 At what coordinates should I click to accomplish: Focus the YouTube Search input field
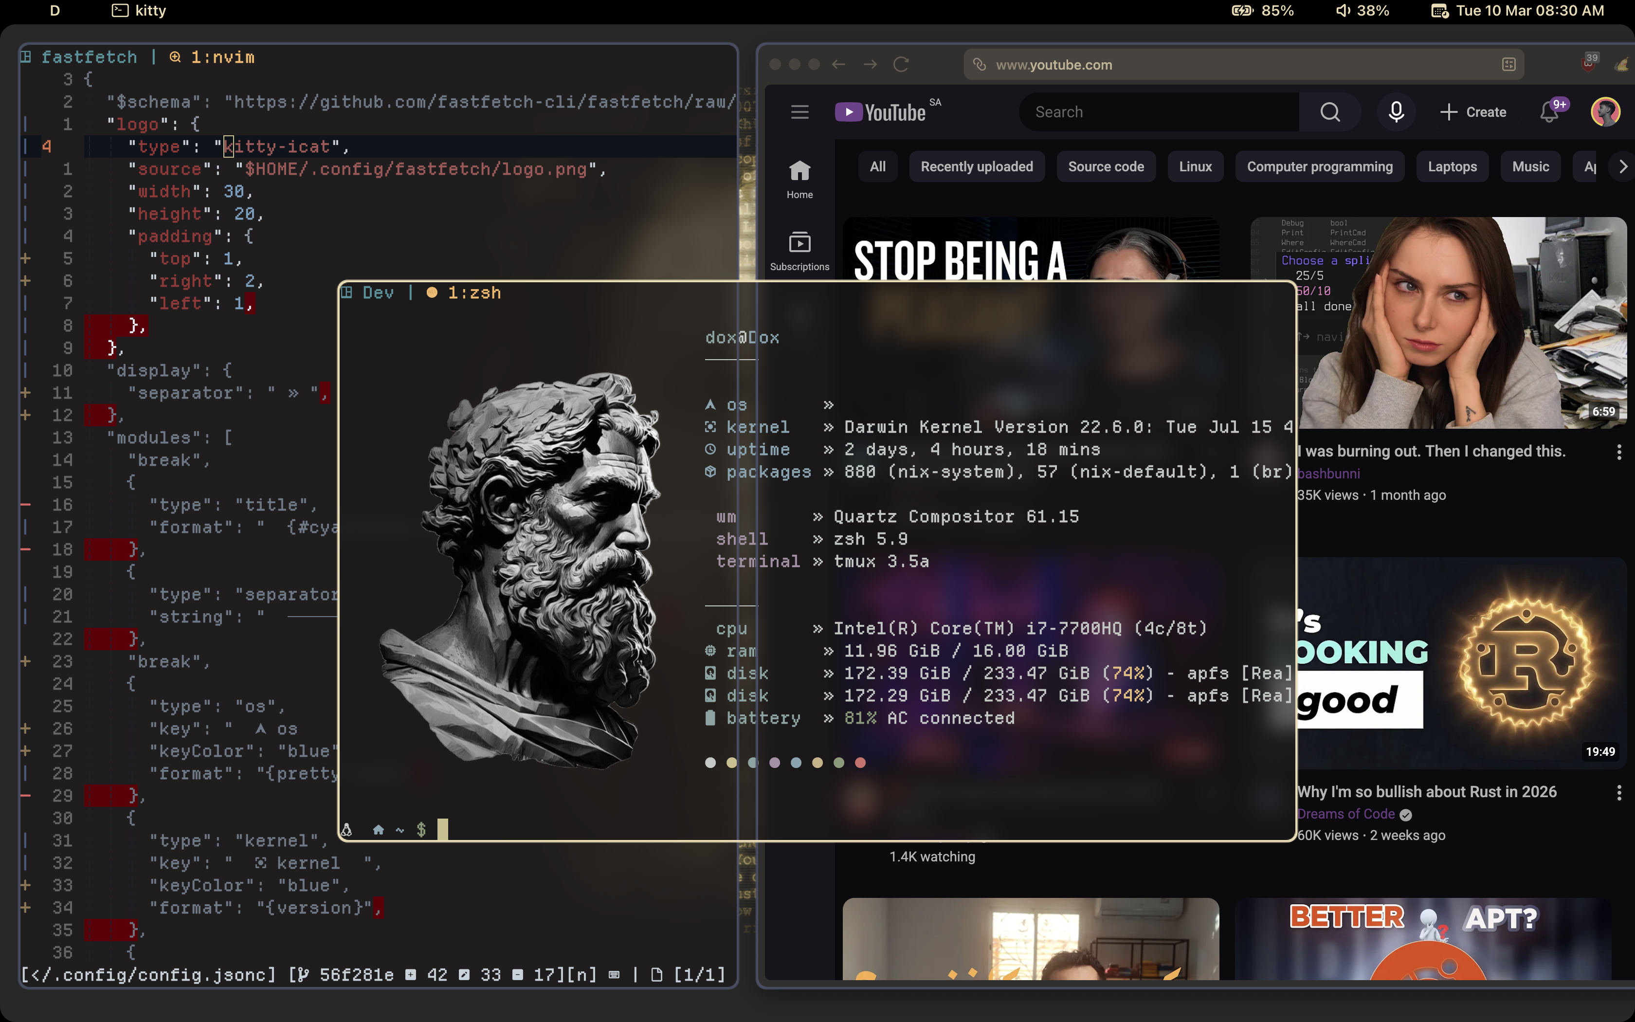click(x=1158, y=112)
